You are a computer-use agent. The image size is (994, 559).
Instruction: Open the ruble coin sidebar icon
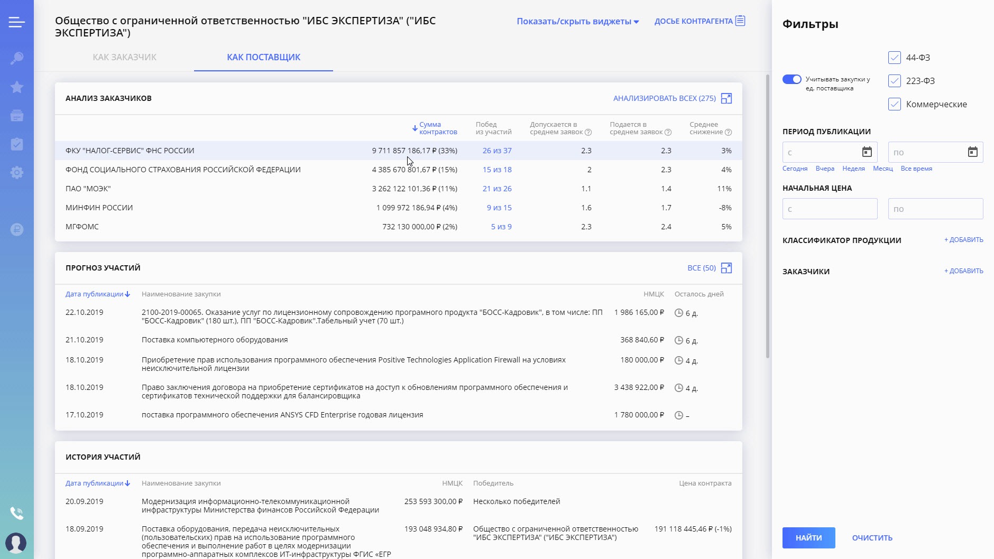coord(16,229)
